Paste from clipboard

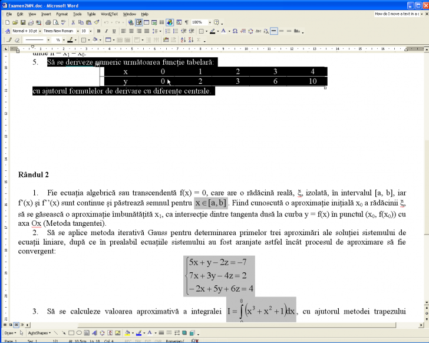click(88, 22)
